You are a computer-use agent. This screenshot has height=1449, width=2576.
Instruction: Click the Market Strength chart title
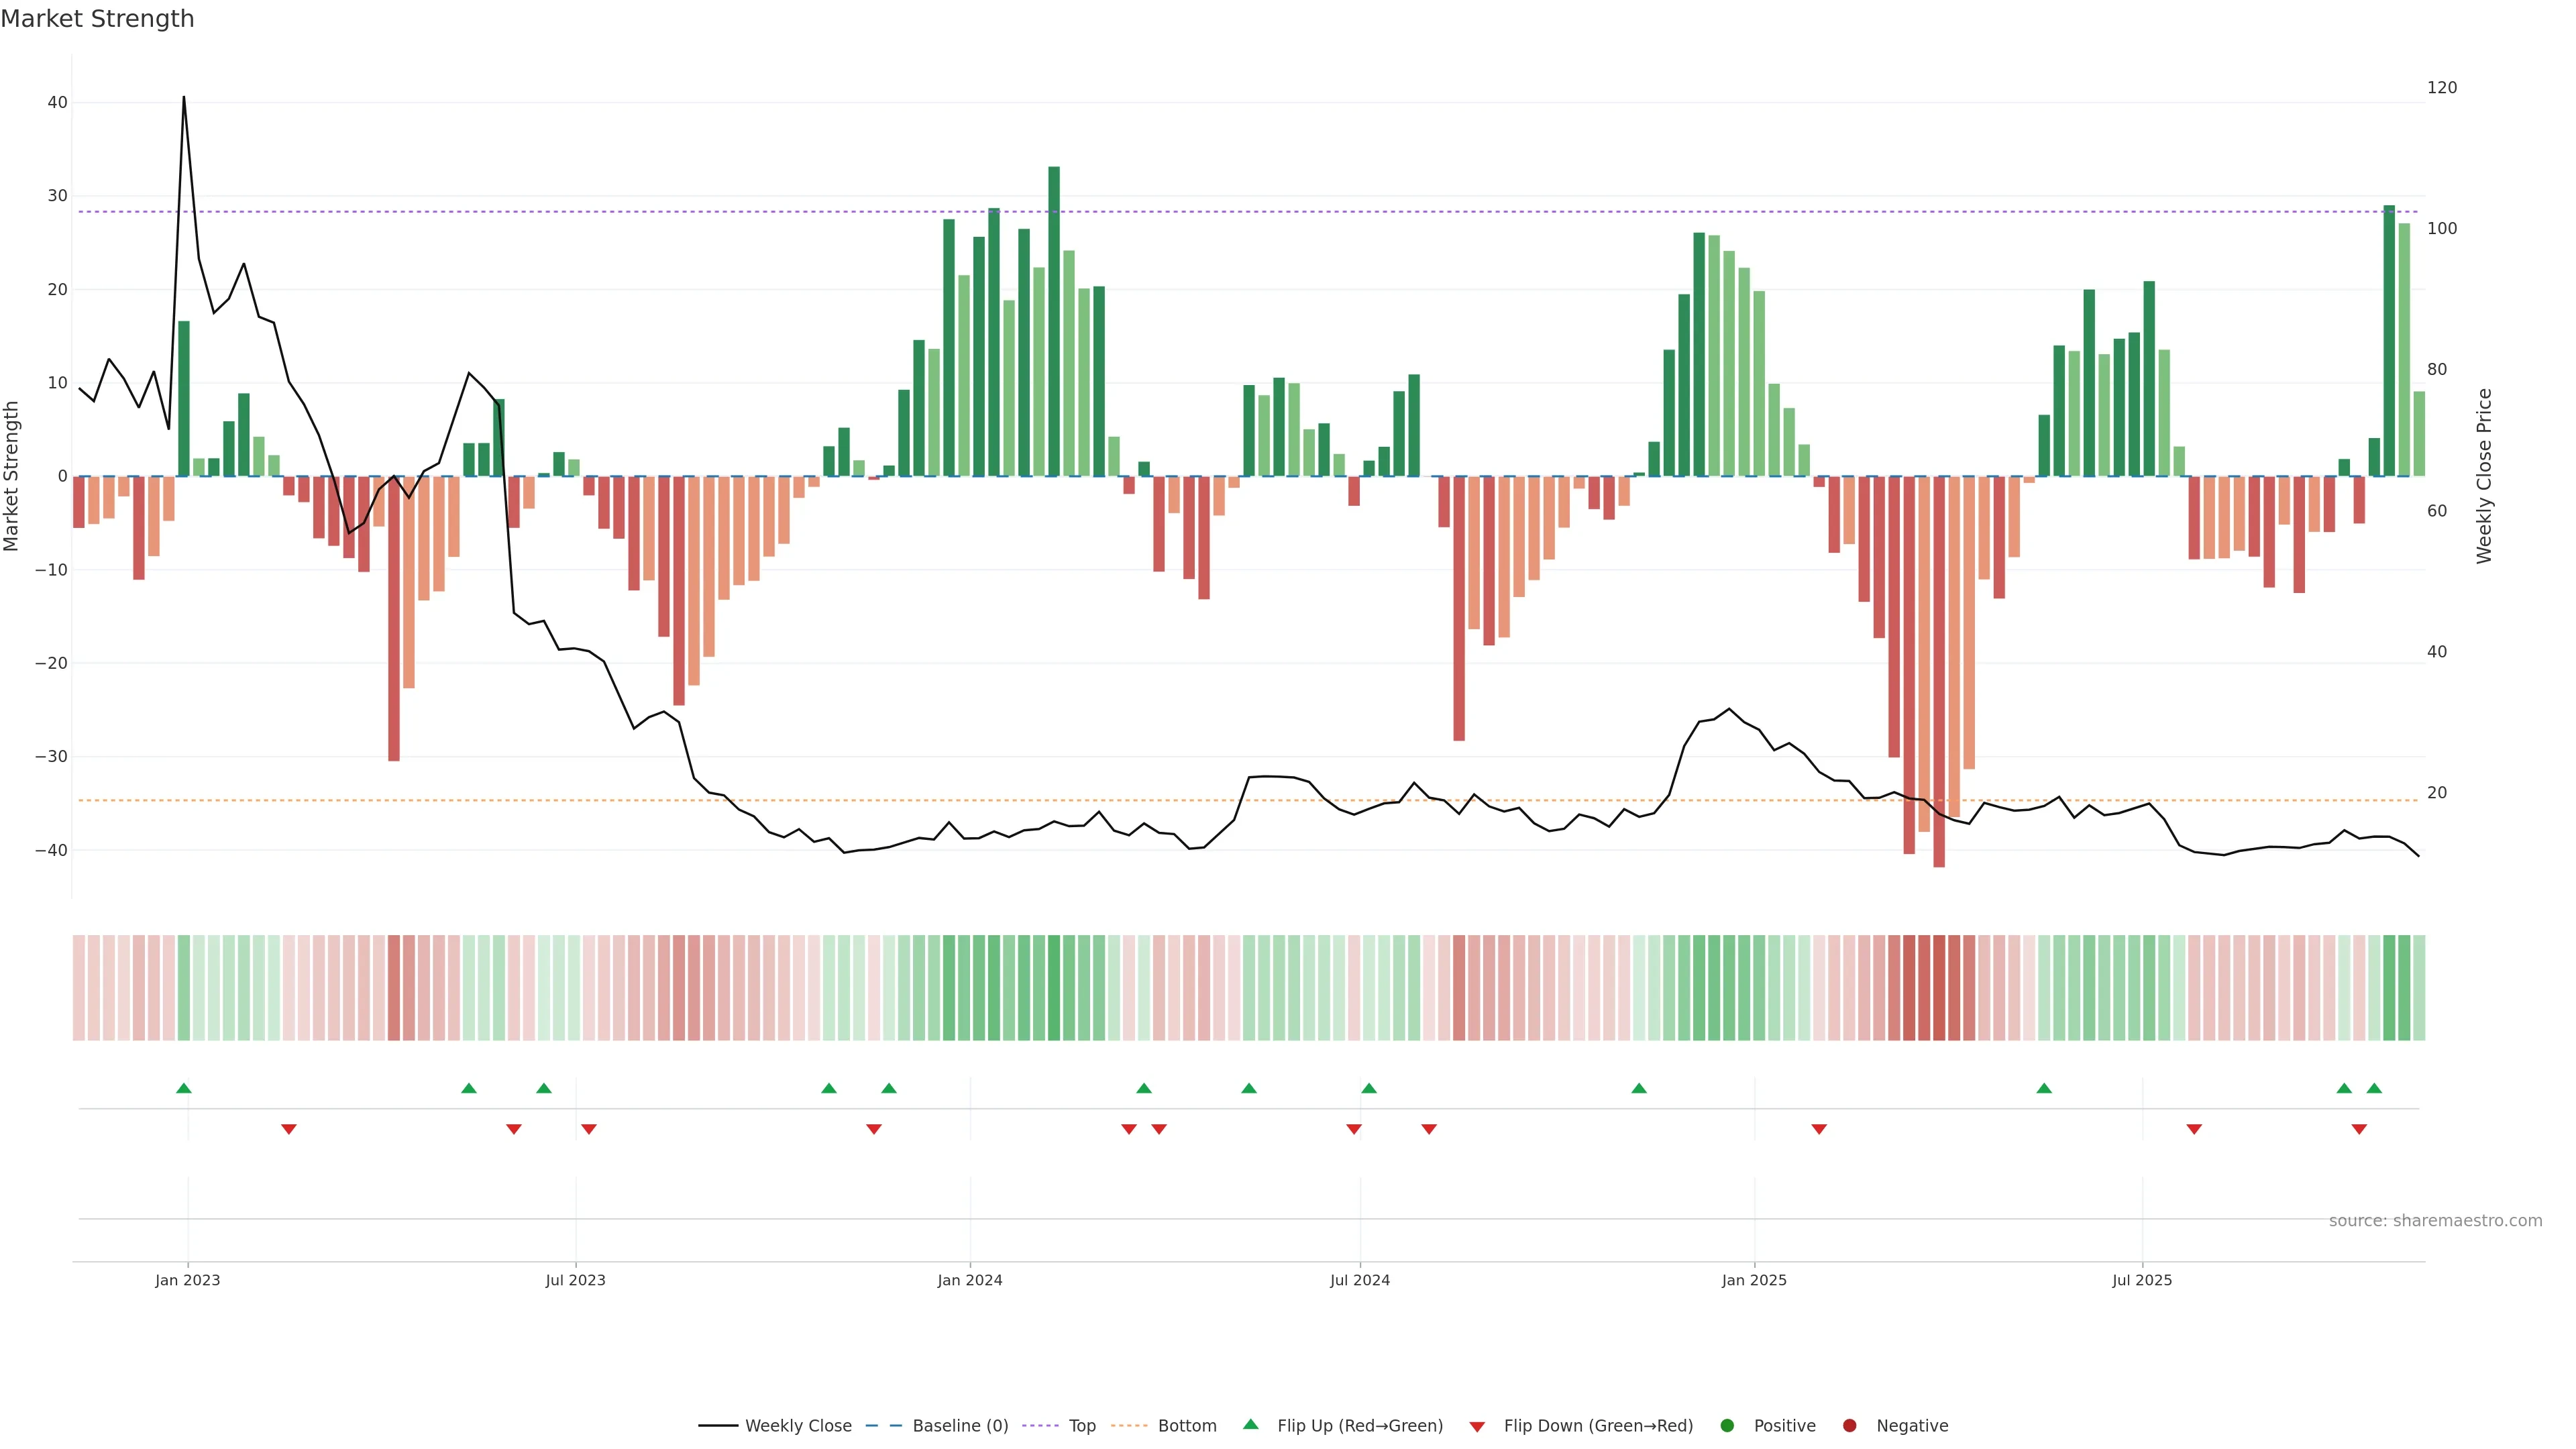[97, 19]
